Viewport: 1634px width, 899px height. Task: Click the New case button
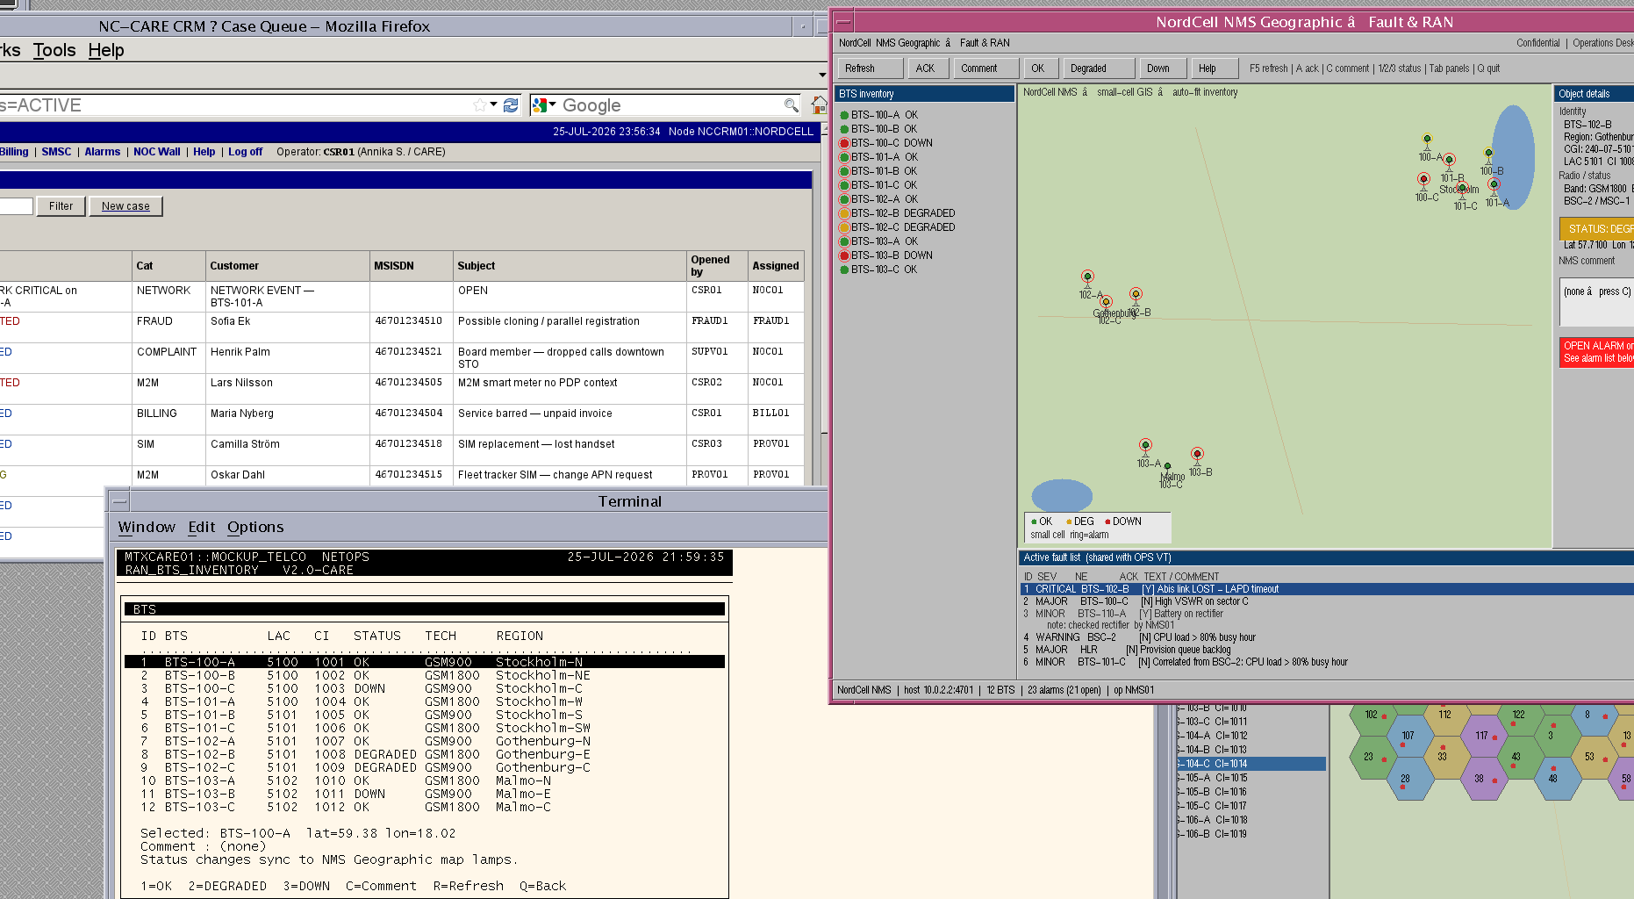[x=125, y=206]
